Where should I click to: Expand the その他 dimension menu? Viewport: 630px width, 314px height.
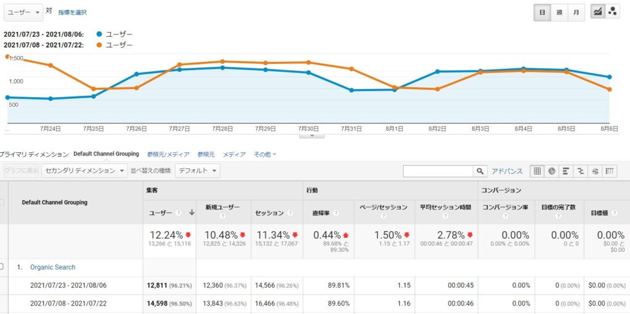265,154
